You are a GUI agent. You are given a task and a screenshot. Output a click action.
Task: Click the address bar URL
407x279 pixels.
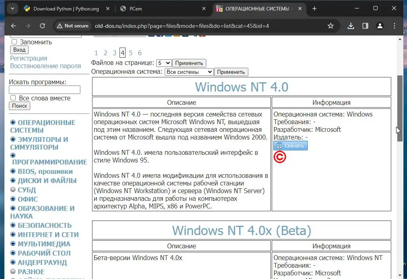pos(182,26)
